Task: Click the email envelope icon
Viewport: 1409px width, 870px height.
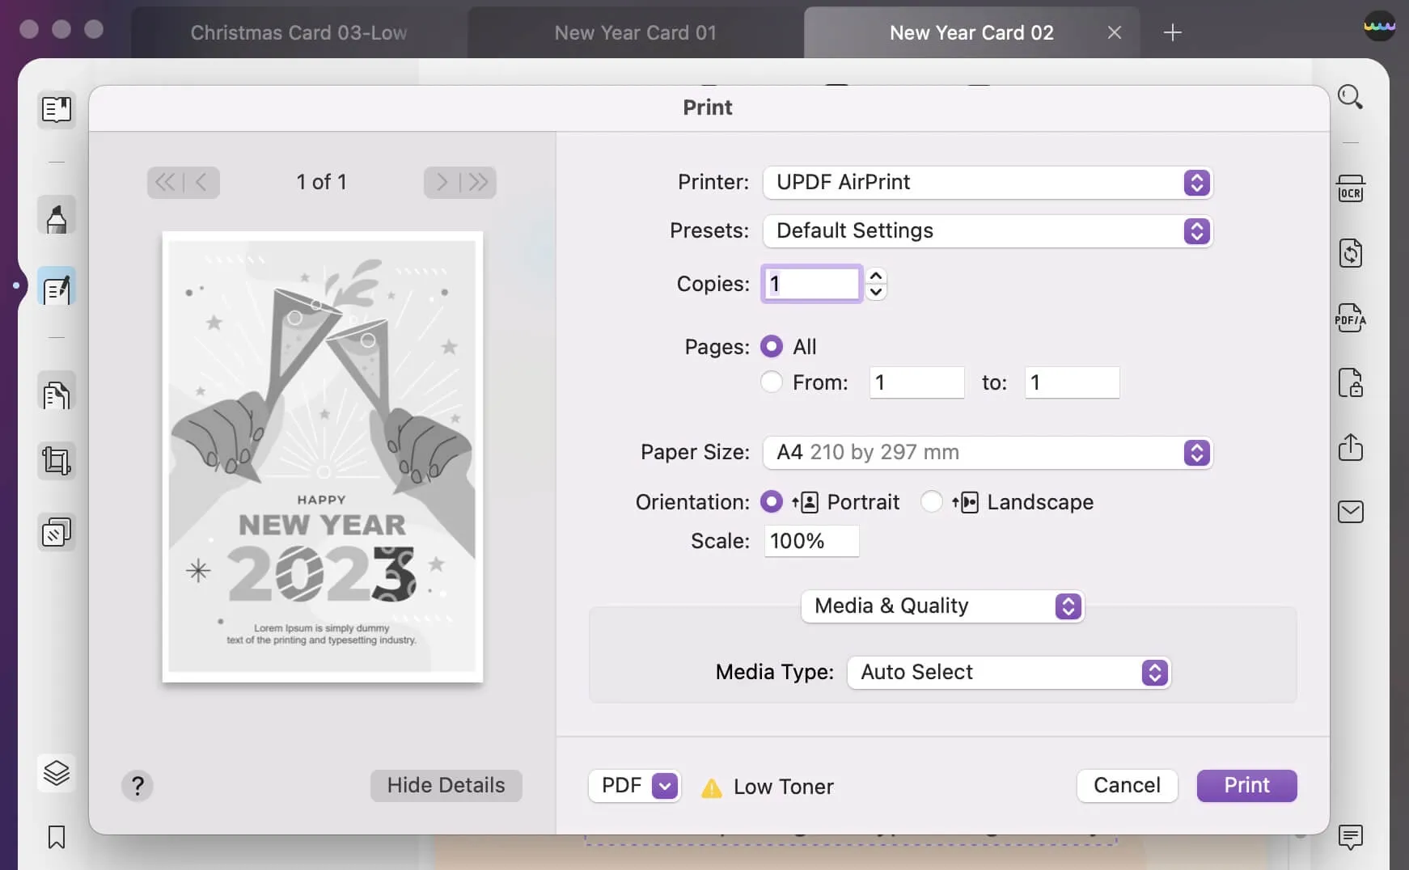Action: pyautogui.click(x=1350, y=512)
